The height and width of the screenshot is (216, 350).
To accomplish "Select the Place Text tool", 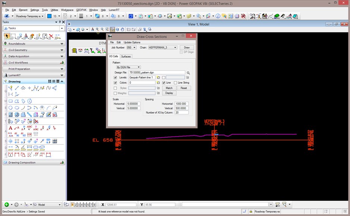I will tap(11, 128).
